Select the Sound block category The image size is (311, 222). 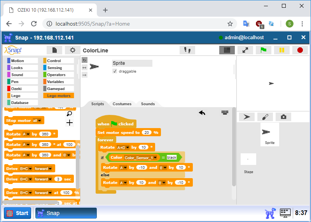23,75
